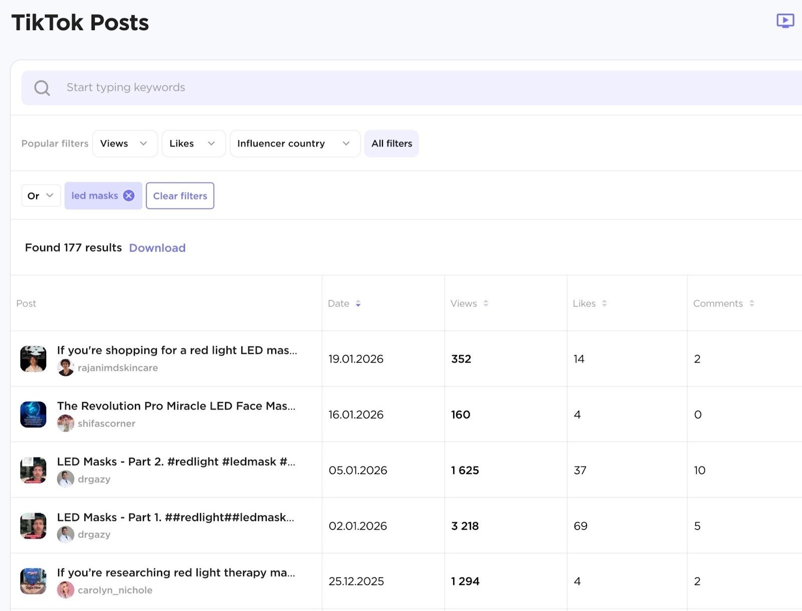Toggle the All filters panel
802x611 pixels.
(x=391, y=143)
